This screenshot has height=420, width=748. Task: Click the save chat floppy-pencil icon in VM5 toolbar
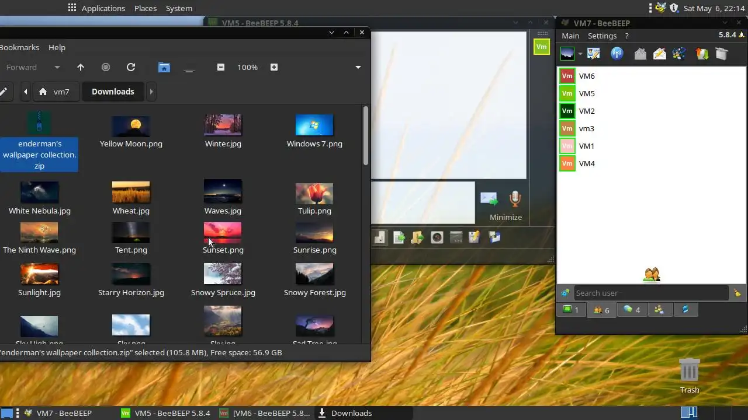(474, 237)
